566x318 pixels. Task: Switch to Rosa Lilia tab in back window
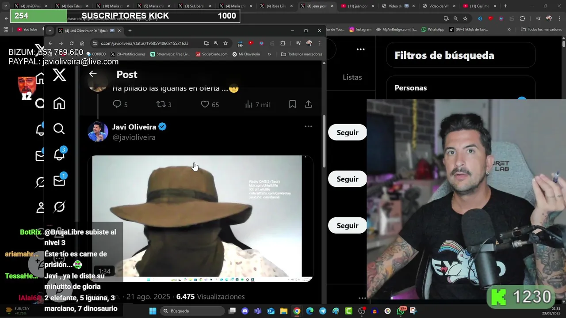click(x=276, y=6)
